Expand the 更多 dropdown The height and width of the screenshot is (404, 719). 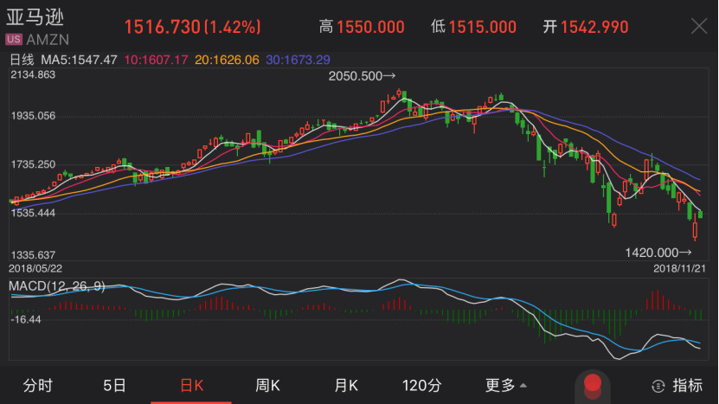(506, 386)
